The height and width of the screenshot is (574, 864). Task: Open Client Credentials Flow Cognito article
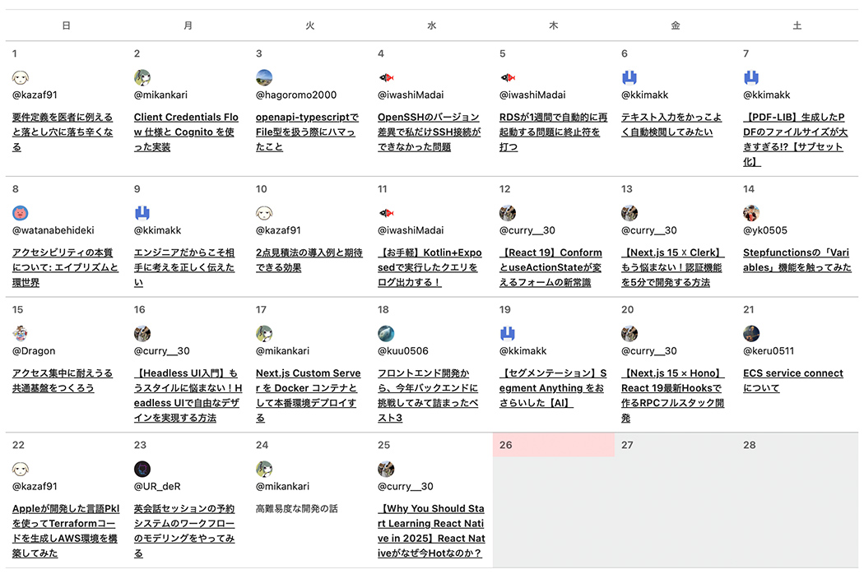[186, 132]
